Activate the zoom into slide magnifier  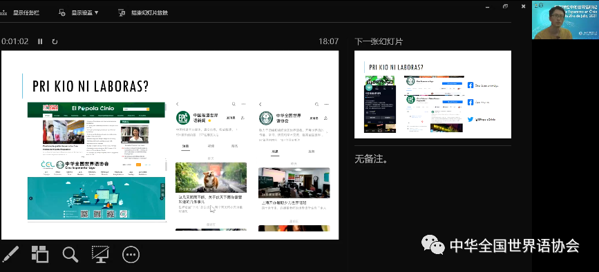pos(70,254)
